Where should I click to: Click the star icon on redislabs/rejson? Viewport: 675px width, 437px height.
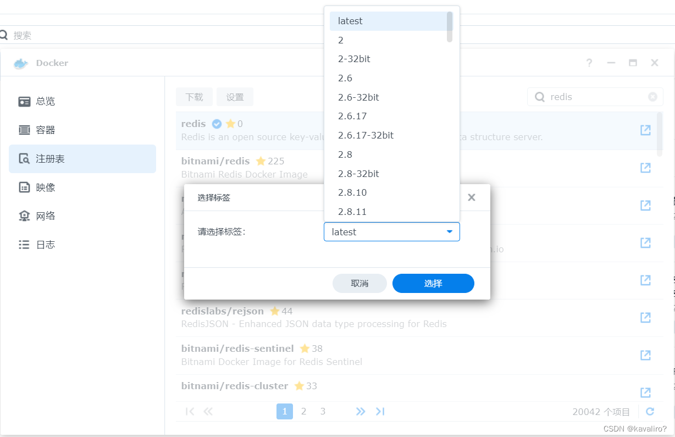(x=275, y=311)
